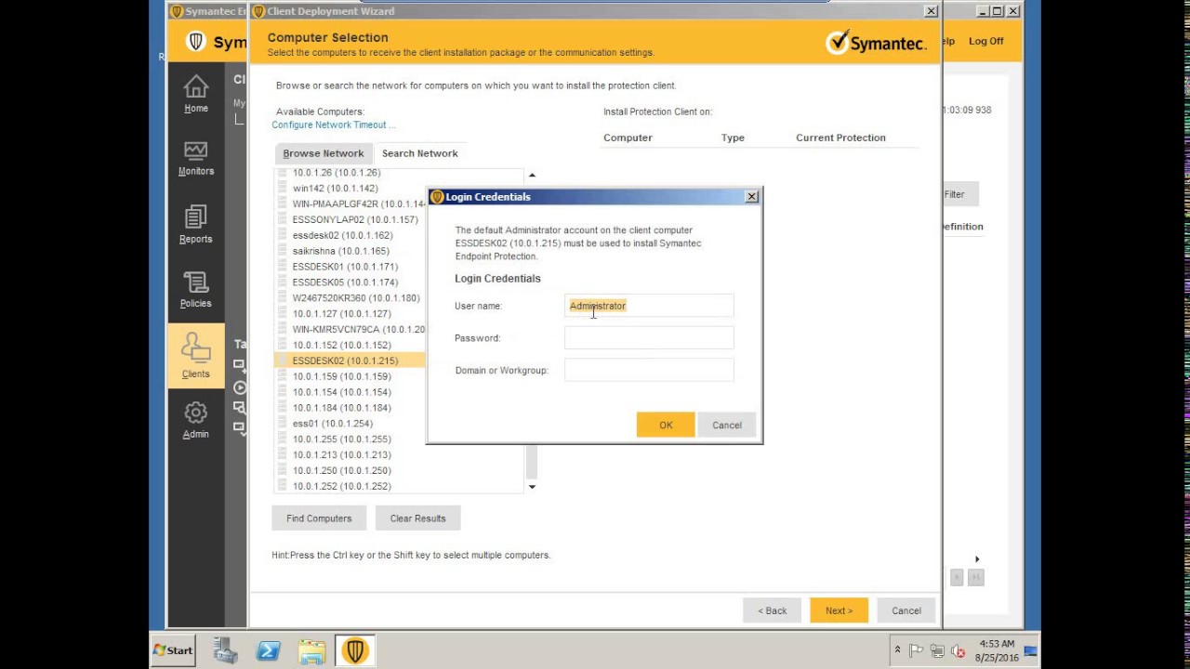The height and width of the screenshot is (669, 1190).
Task: Open Windows Explorer from the taskbar
Action: 312,650
